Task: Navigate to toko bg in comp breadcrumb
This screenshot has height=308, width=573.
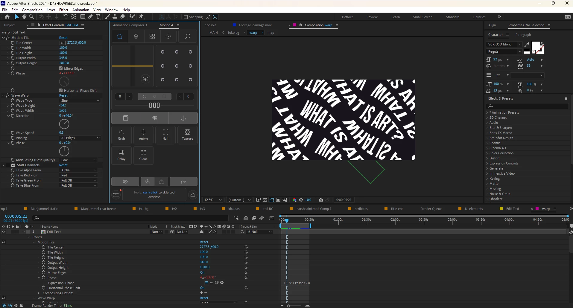Action: point(233,33)
